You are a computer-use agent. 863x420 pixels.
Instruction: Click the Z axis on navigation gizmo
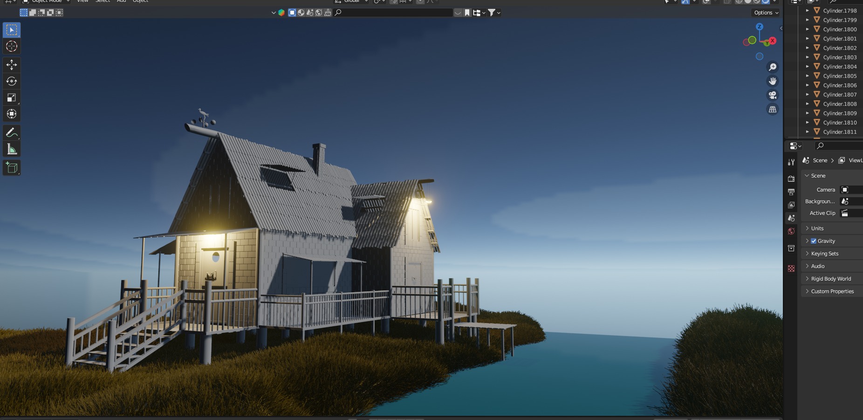coord(760,27)
